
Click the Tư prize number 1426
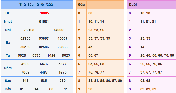coord(51,55)
